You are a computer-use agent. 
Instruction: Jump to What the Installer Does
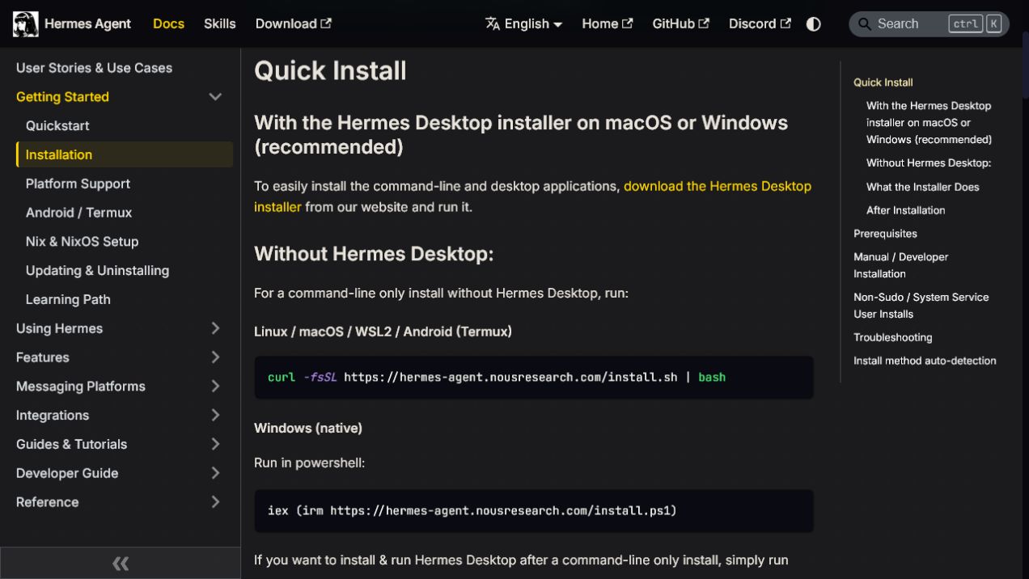pos(922,187)
